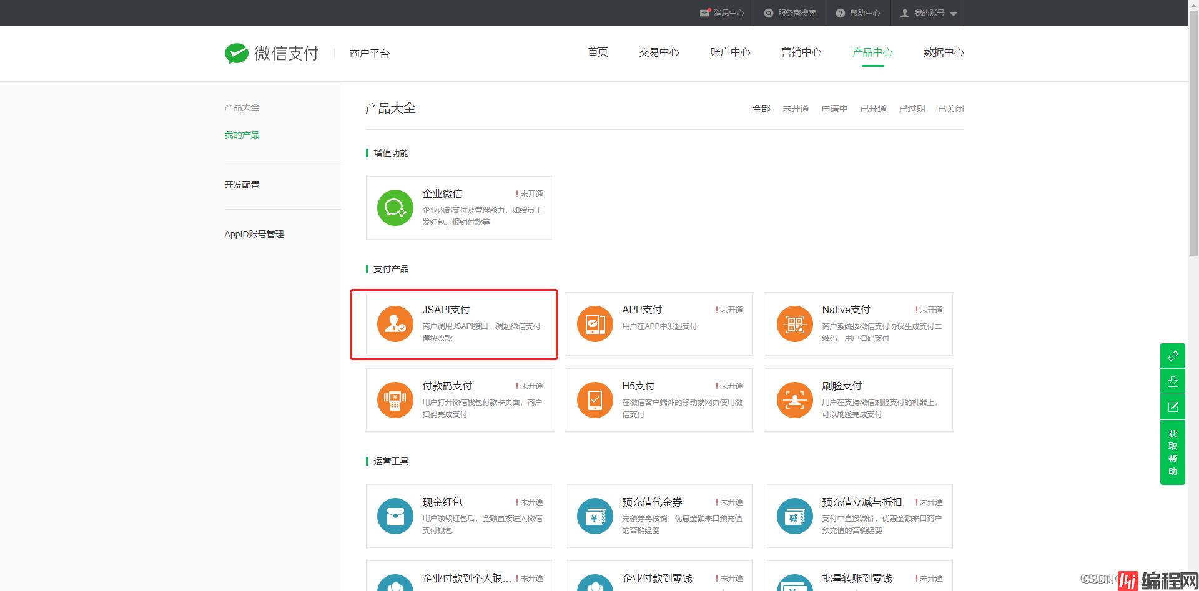This screenshot has width=1199, height=591.
Task: Click the 刷脸支付 product title
Action: point(842,386)
